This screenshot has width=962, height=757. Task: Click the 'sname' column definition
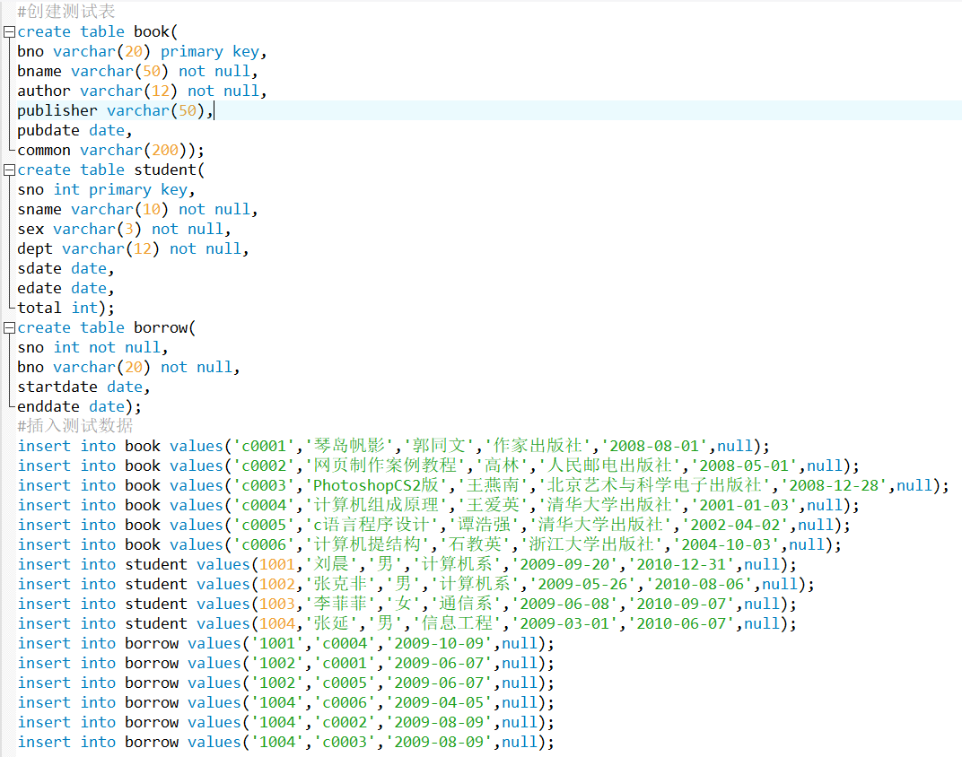pyautogui.click(x=39, y=210)
